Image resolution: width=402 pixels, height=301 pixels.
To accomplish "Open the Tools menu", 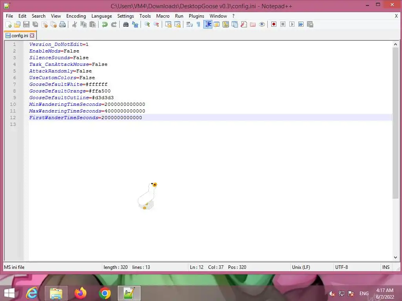I will tap(145, 16).
